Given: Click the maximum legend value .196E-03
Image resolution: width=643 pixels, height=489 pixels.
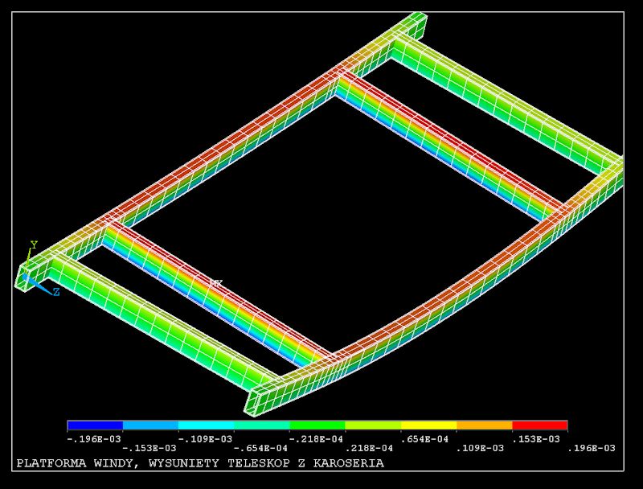Looking at the screenshot, I should pos(592,448).
